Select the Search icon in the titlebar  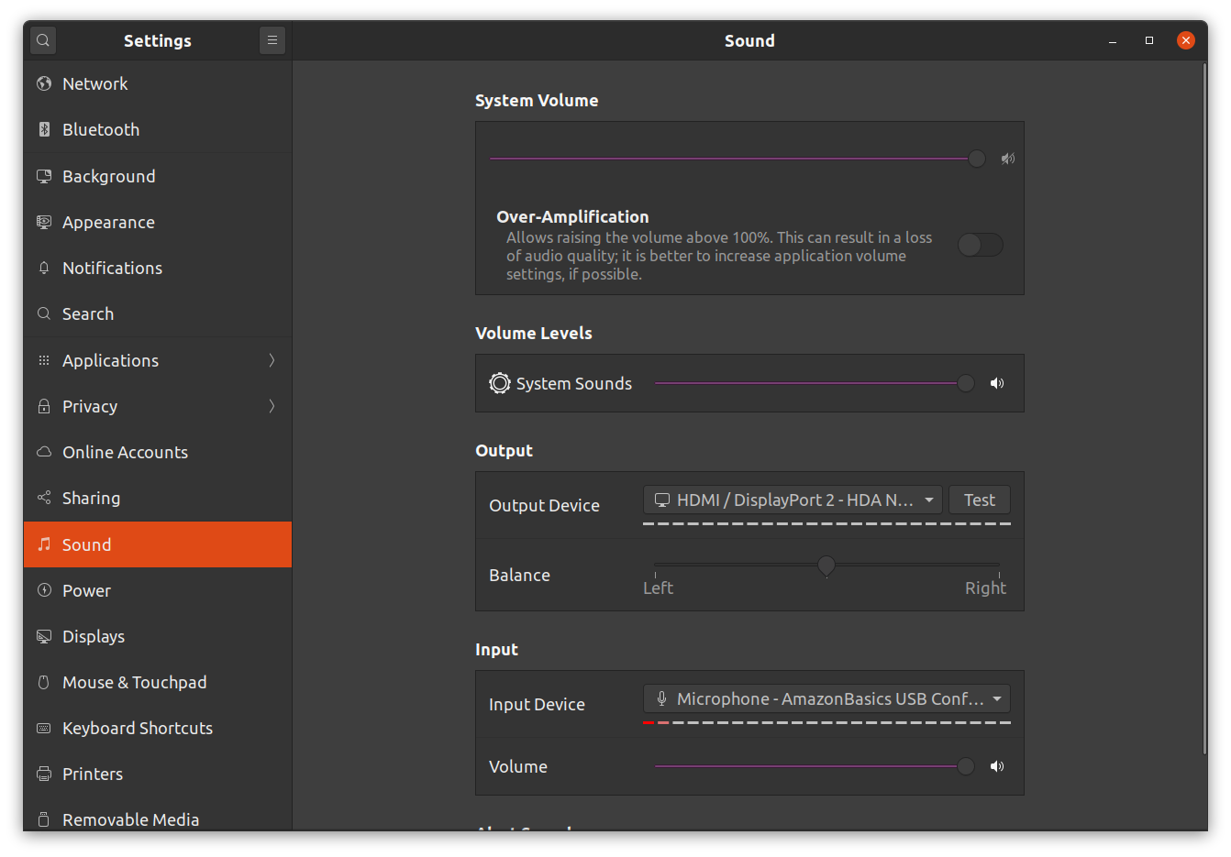(x=42, y=40)
